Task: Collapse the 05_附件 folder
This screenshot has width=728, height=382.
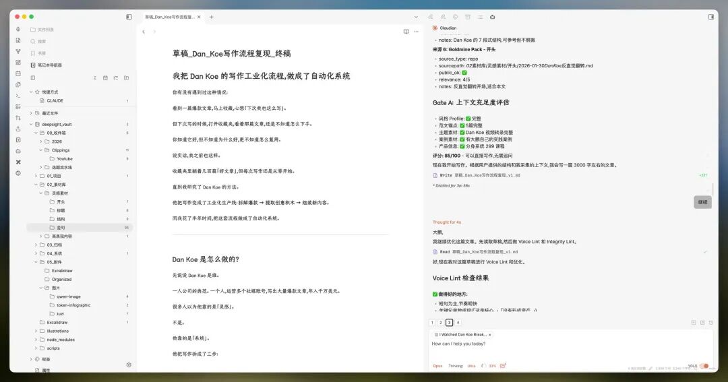Action: click(36, 262)
